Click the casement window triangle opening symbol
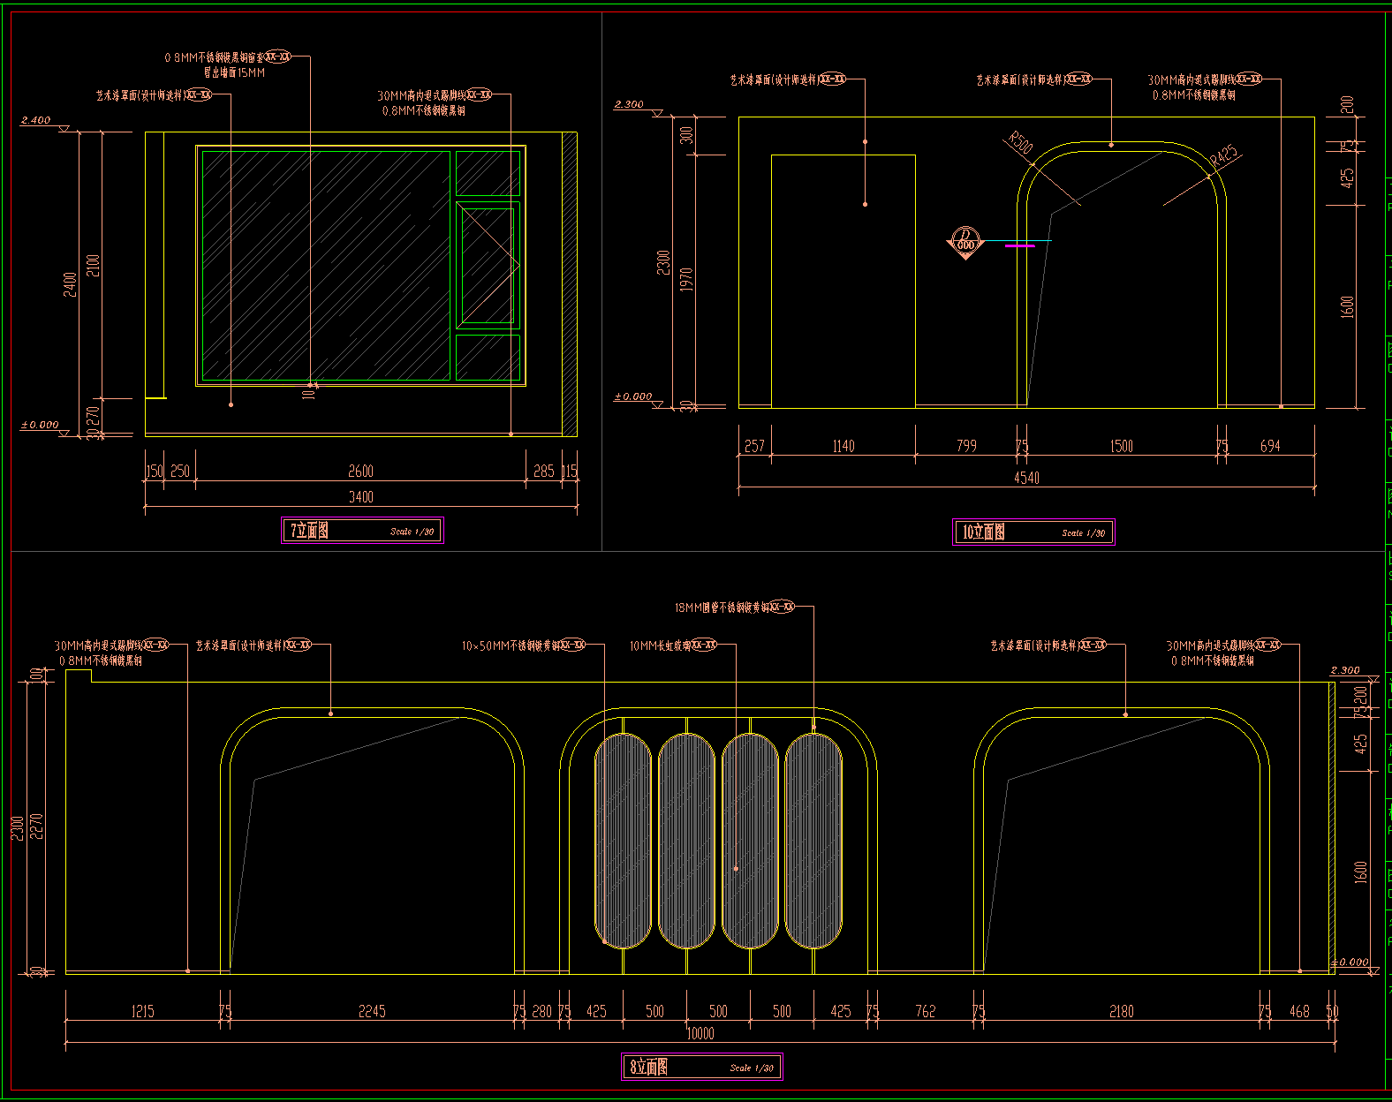The height and width of the screenshot is (1102, 1392). click(488, 265)
